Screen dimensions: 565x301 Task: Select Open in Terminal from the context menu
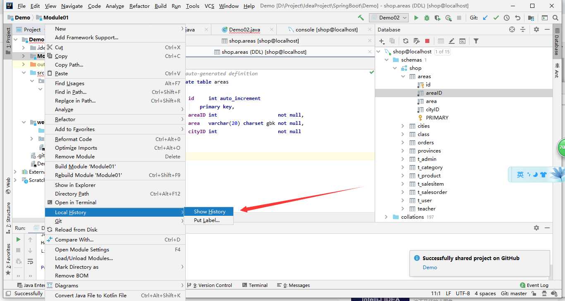coord(115,203)
